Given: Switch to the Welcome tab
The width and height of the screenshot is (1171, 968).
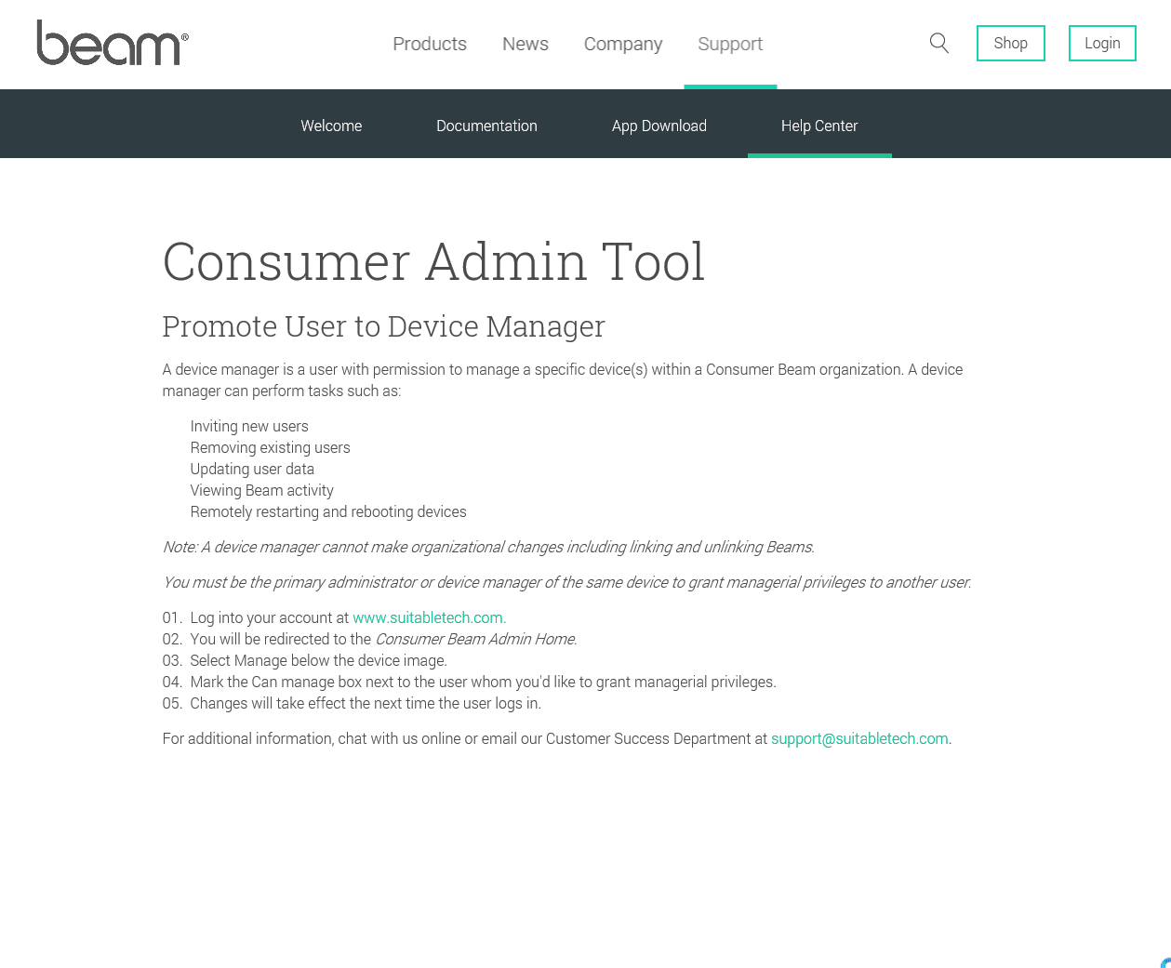Looking at the screenshot, I should (x=331, y=126).
